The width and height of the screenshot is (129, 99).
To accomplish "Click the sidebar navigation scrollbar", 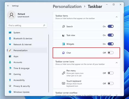I will 49,63.
